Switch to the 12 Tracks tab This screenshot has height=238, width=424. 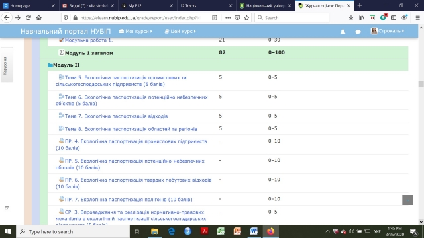coord(205,5)
